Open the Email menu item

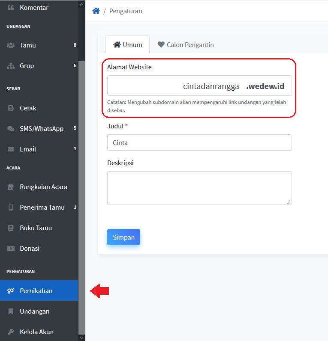click(39, 149)
